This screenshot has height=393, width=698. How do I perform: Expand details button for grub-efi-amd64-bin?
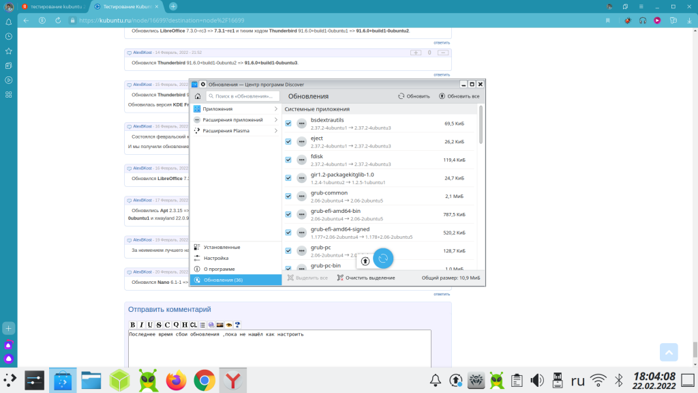click(x=302, y=214)
